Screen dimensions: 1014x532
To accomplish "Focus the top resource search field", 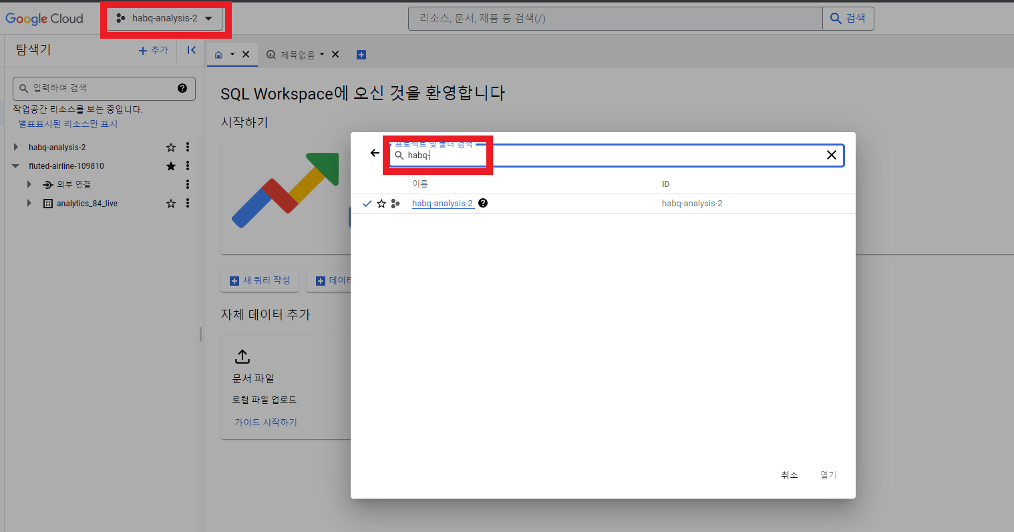I will pos(615,19).
